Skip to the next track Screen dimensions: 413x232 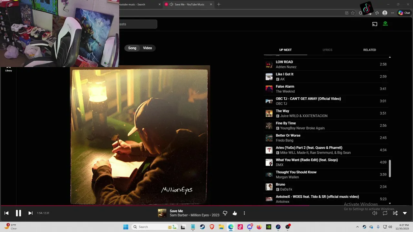click(30, 213)
